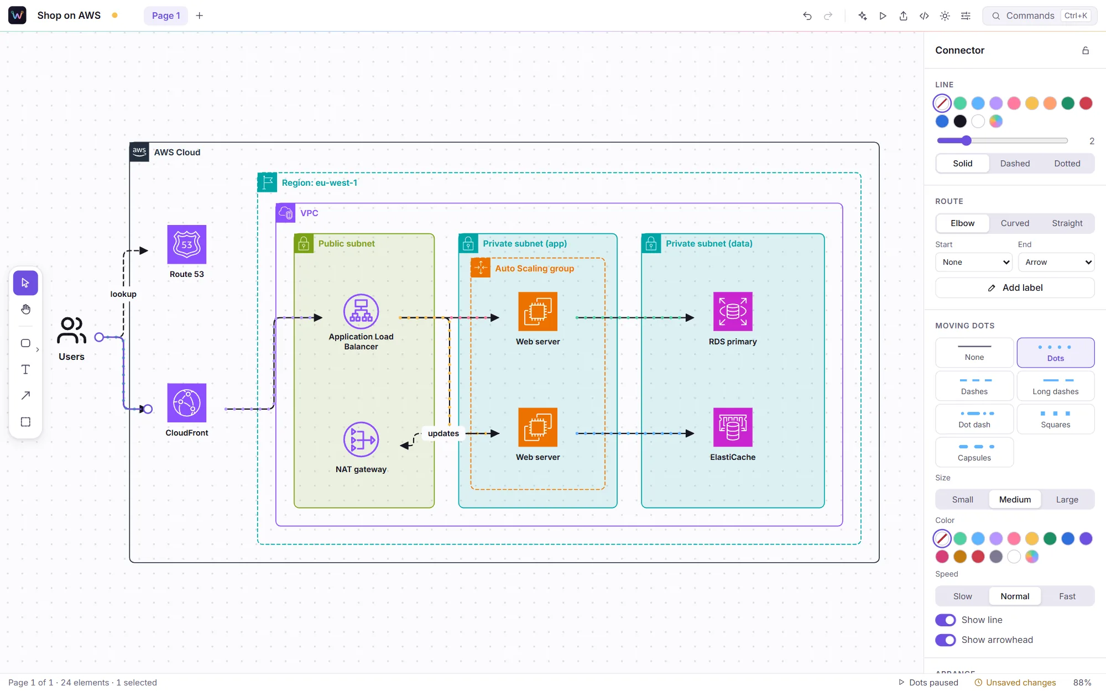Select the upper Web server icon
Screen dimensions: 1106x691
tap(538, 311)
